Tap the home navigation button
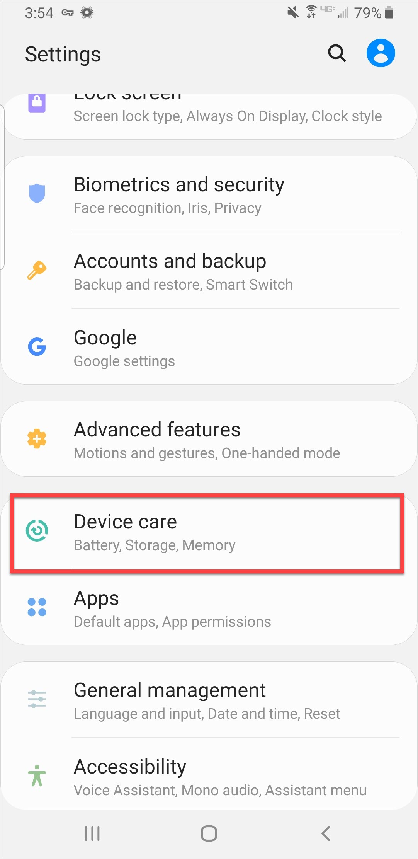Viewport: 418px width, 859px height. [209, 833]
